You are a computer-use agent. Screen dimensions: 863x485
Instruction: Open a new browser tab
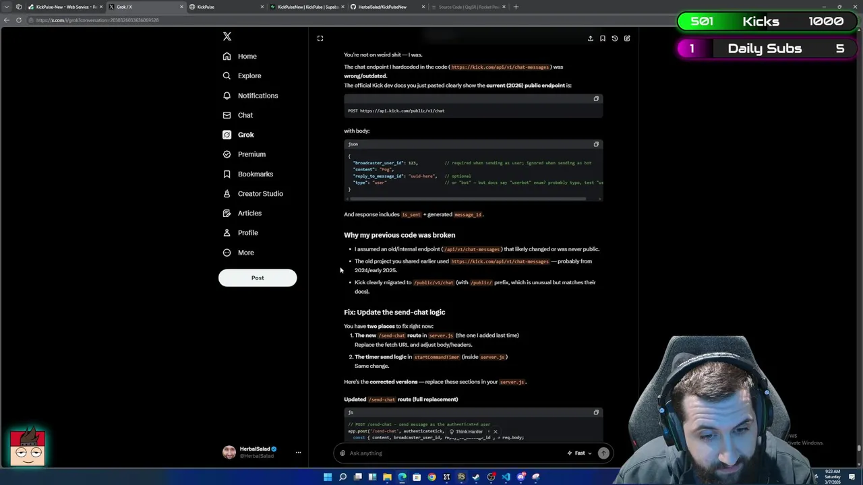(516, 7)
